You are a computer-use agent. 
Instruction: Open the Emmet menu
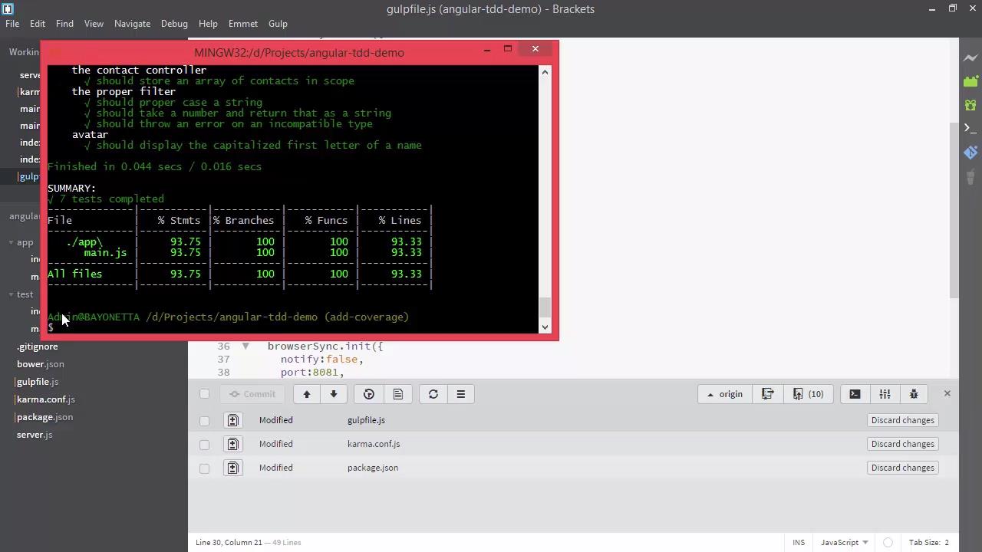[242, 24]
